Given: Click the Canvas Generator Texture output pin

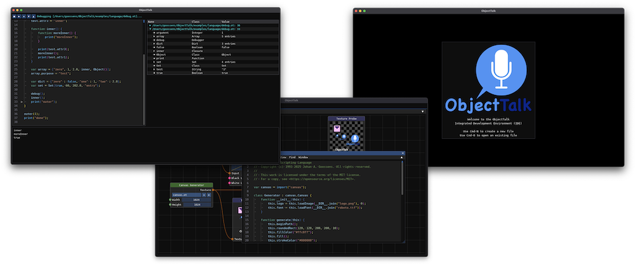Looking at the screenshot, I should 213,190.
